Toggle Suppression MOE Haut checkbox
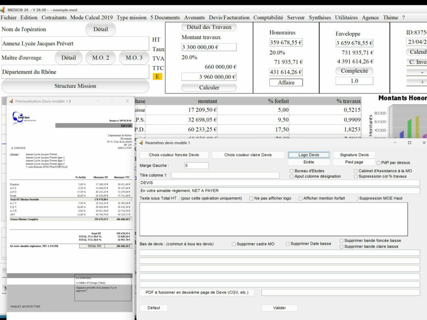This screenshot has height=320, width=427. 356,199
